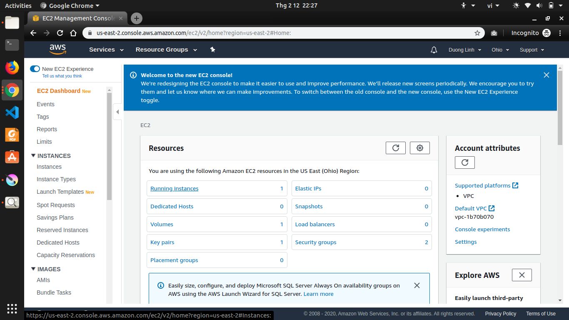Click the pin shortcut icon in AWS navbar

click(212, 50)
